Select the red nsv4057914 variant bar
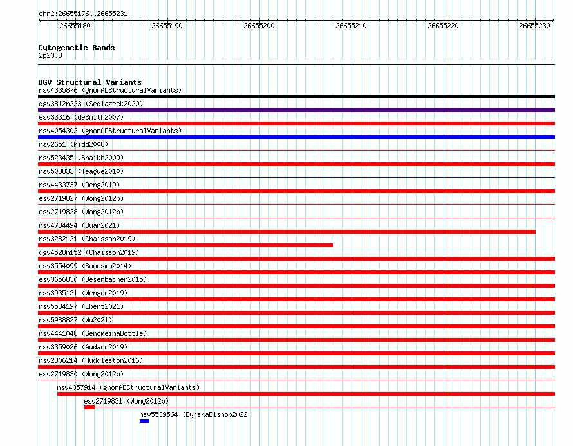Screen dimensions: 573x446 coord(306,394)
